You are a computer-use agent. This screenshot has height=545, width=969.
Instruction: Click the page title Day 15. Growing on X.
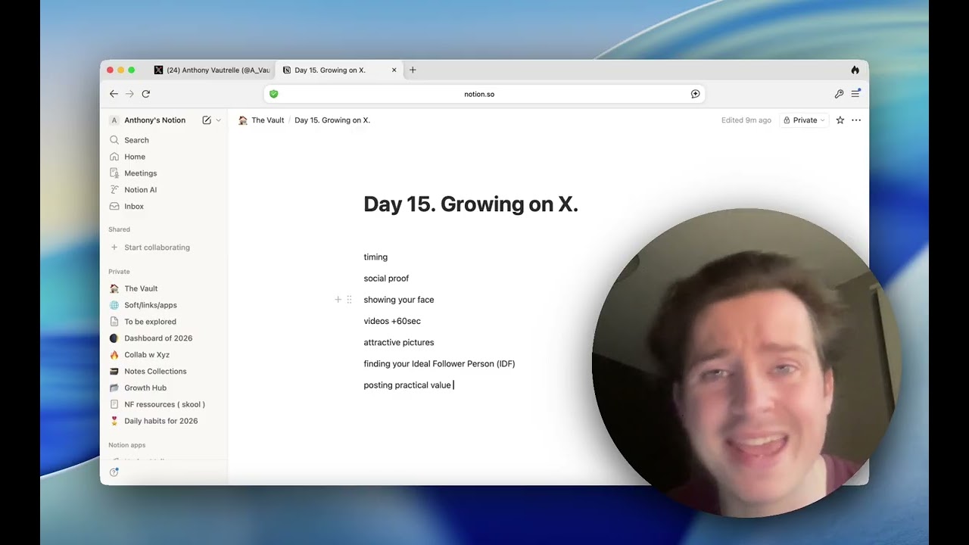[471, 204]
